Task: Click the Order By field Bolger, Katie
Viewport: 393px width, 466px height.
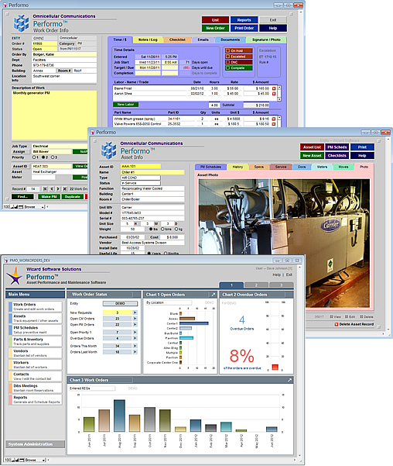Action: point(64,55)
